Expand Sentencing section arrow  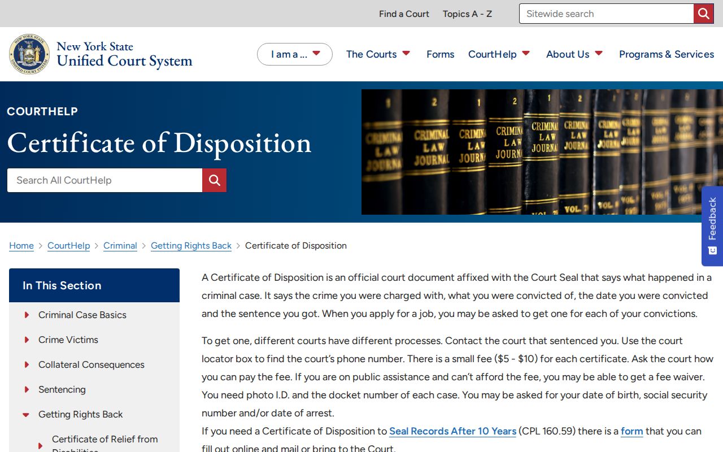27,389
